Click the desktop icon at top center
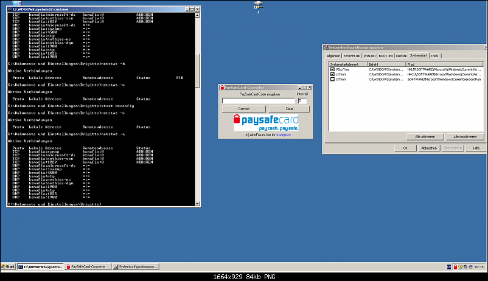This screenshot has width=488, height=281. tap(259, 5)
